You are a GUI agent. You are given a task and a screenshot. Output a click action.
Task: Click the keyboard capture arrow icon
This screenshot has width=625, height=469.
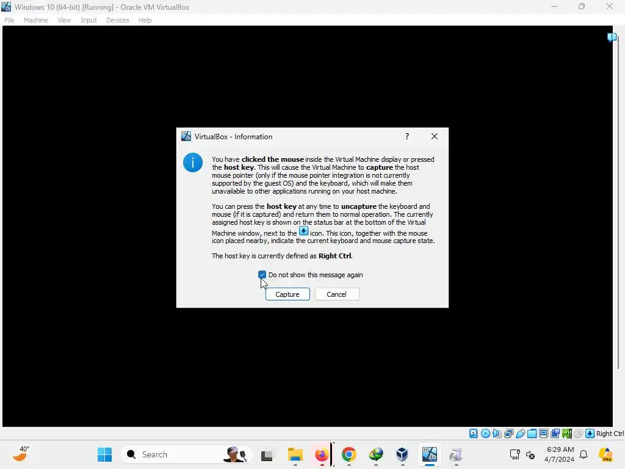pos(590,434)
